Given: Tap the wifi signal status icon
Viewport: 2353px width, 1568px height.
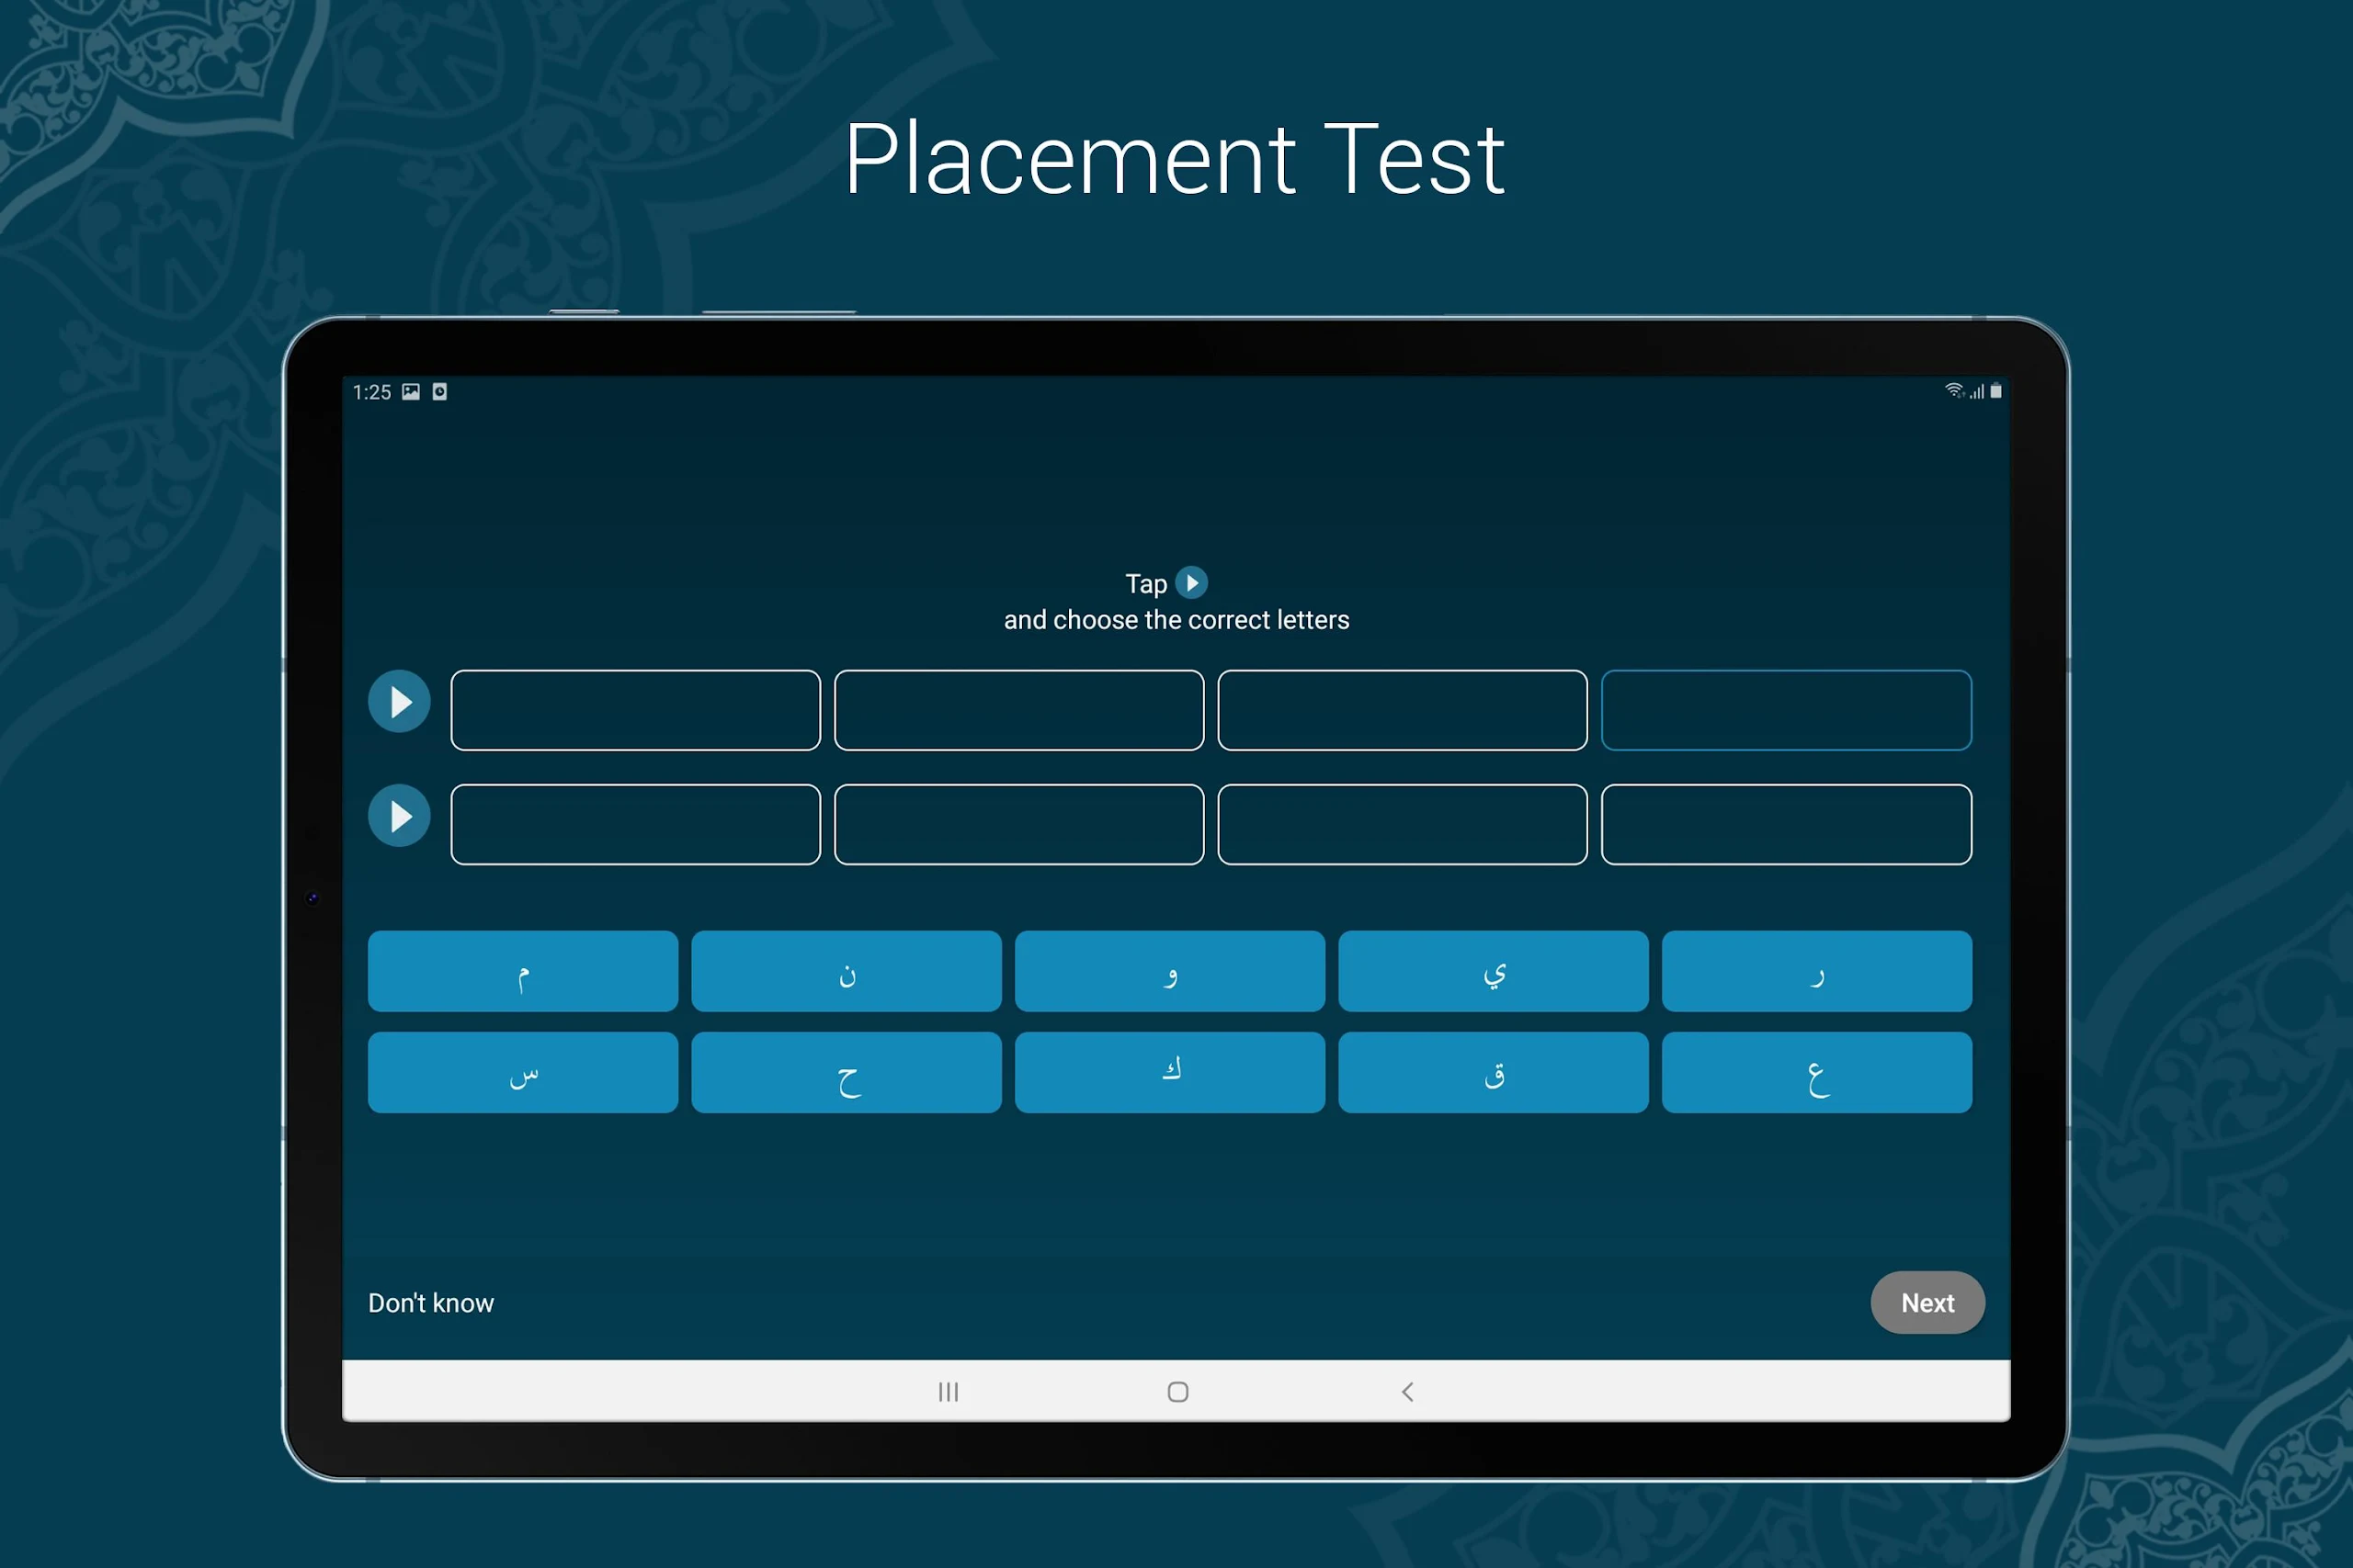Looking at the screenshot, I should [1953, 390].
